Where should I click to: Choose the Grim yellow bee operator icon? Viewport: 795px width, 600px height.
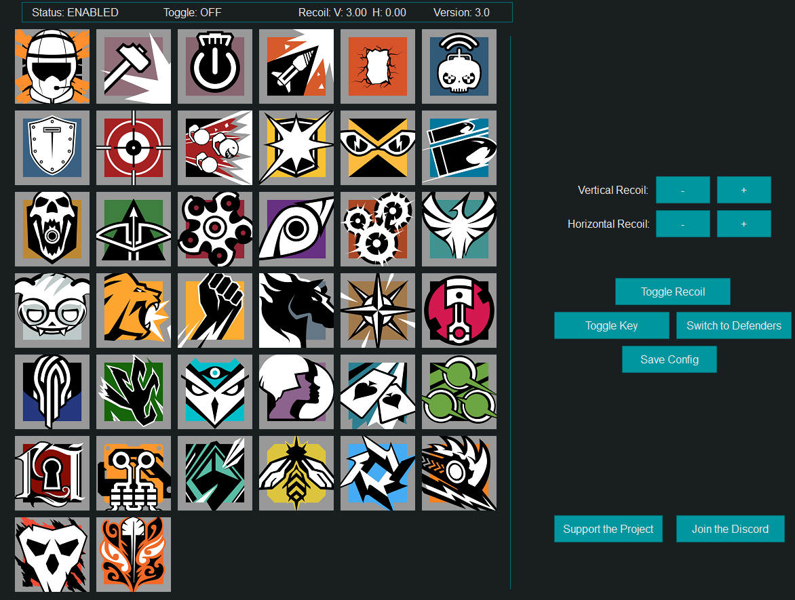click(296, 473)
